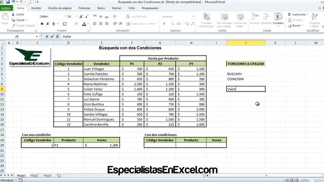Screen dimensions: 324x182
Task: Align text right icon
Action: (106, 24)
